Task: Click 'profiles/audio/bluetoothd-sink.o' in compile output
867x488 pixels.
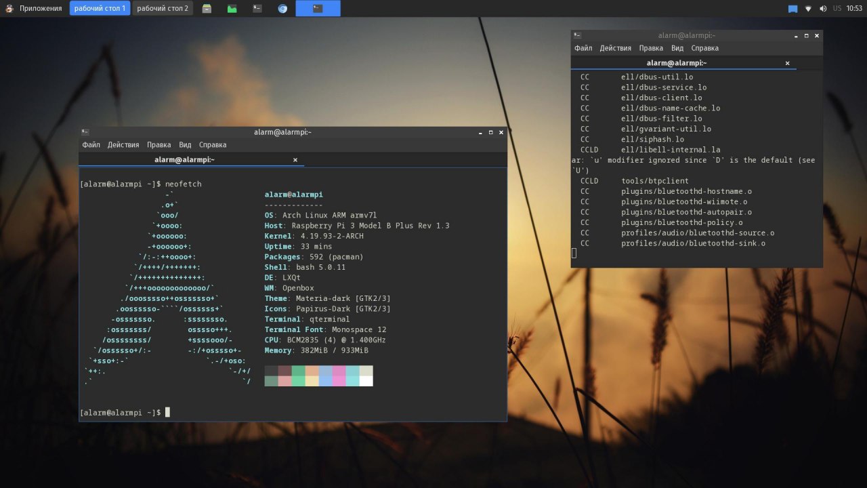Action: pyautogui.click(x=694, y=243)
